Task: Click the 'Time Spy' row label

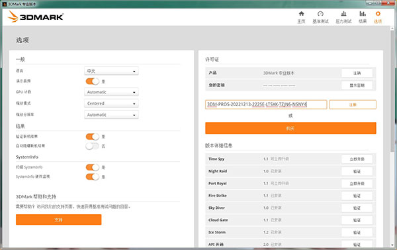Action: (216, 159)
